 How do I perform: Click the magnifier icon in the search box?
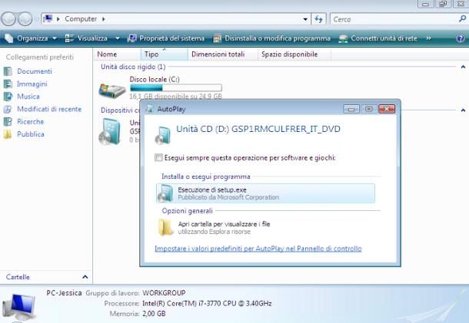pyautogui.click(x=462, y=19)
